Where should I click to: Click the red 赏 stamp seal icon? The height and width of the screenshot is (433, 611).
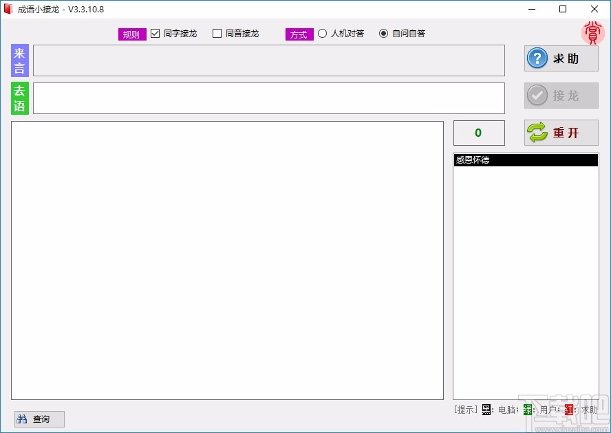592,32
